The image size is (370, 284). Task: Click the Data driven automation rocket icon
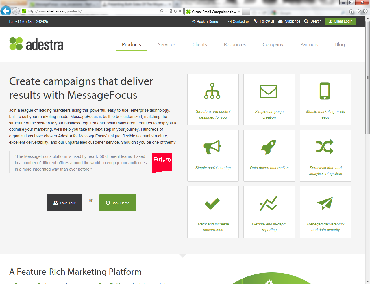(x=269, y=147)
